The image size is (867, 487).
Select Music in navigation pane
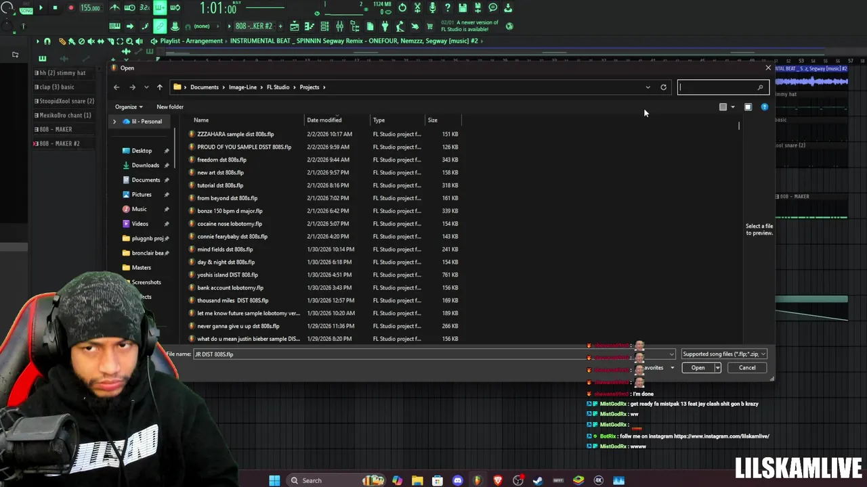(x=139, y=209)
